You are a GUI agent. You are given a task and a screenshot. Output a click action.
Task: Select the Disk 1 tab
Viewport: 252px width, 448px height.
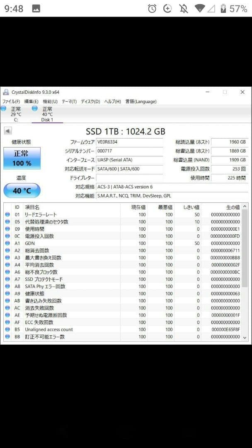pyautogui.click(x=47, y=114)
